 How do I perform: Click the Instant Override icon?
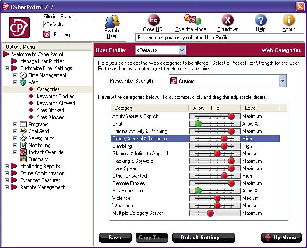(x=23, y=152)
